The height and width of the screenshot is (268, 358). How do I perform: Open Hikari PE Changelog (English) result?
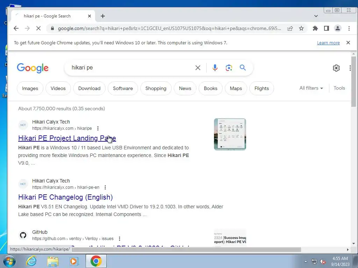click(65, 197)
